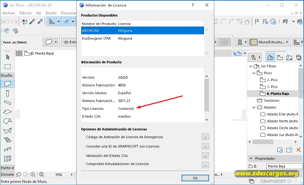Open wall geometry method dropdown arrow
304x185 pixels.
pyautogui.click(x=56, y=42)
